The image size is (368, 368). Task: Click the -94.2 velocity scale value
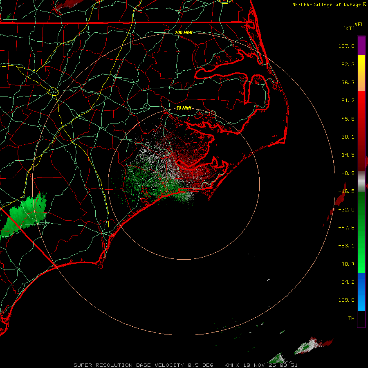point(346,282)
